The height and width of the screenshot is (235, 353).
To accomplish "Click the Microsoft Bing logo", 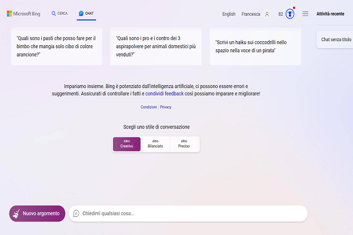I will pyautogui.click(x=25, y=13).
